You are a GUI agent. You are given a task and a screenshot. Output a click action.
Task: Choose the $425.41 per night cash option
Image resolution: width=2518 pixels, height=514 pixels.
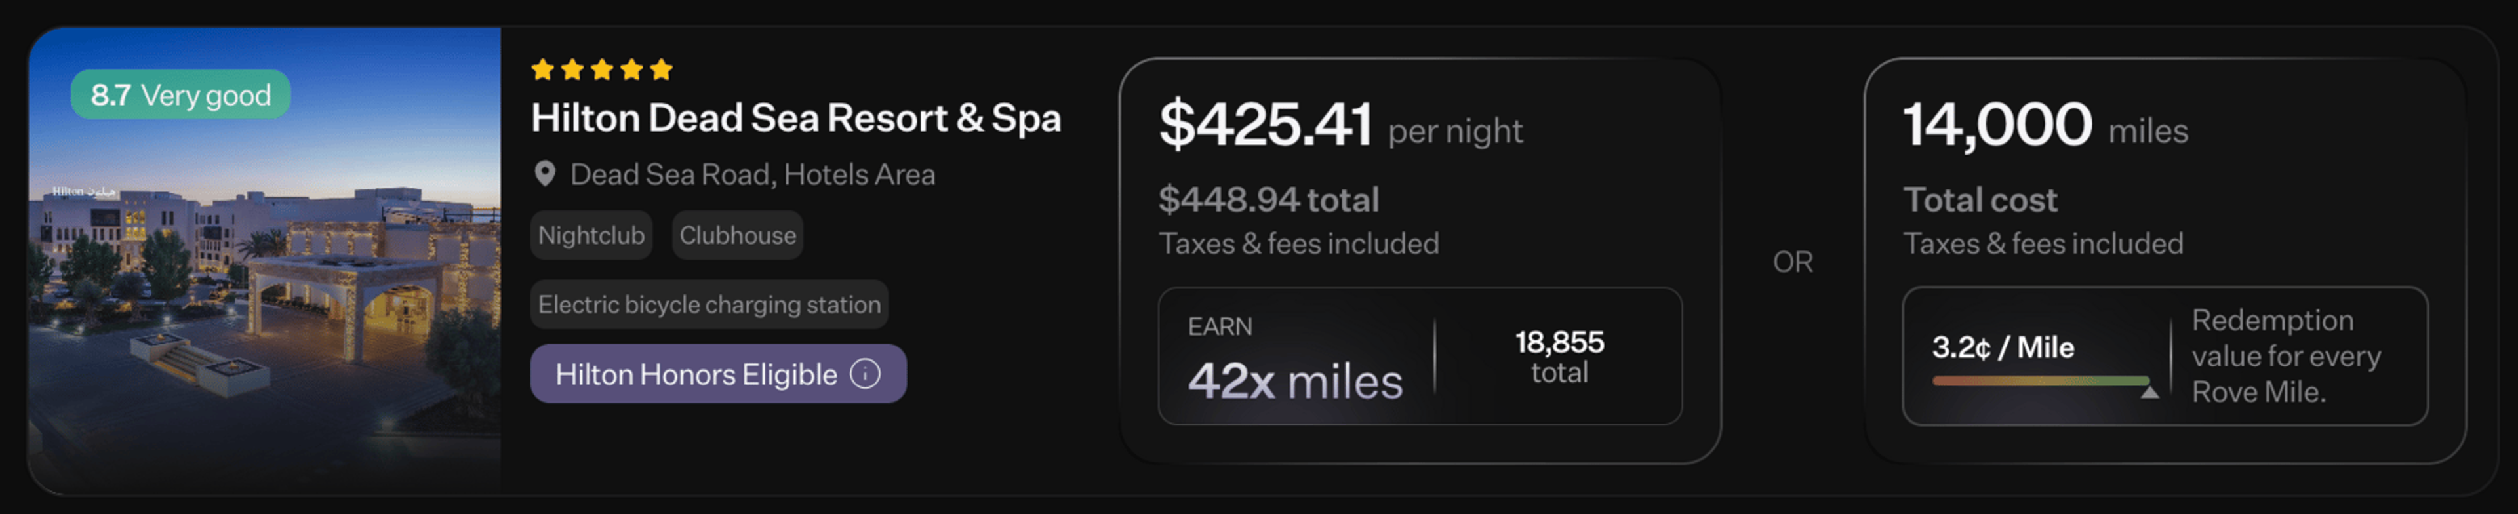point(1419,260)
